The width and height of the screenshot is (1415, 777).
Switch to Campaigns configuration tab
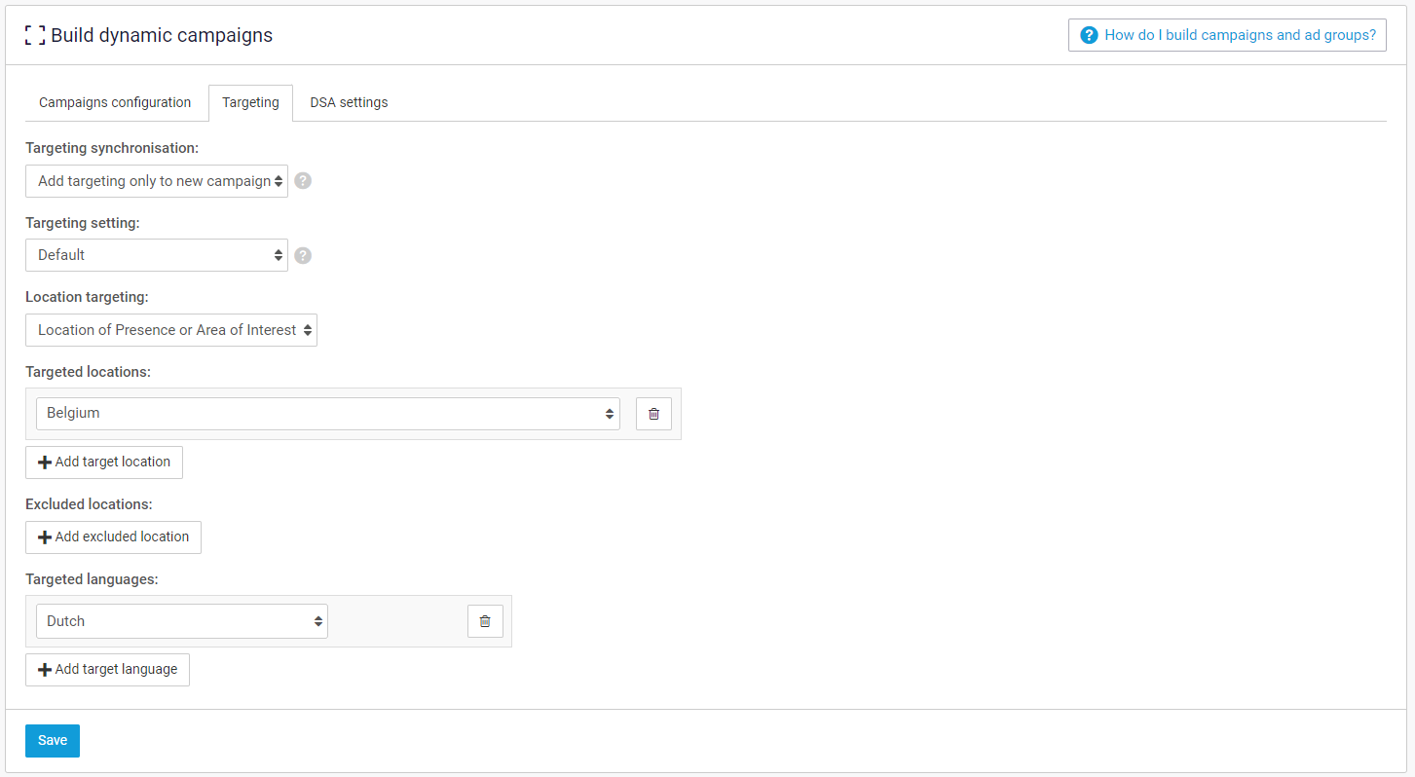click(x=115, y=102)
